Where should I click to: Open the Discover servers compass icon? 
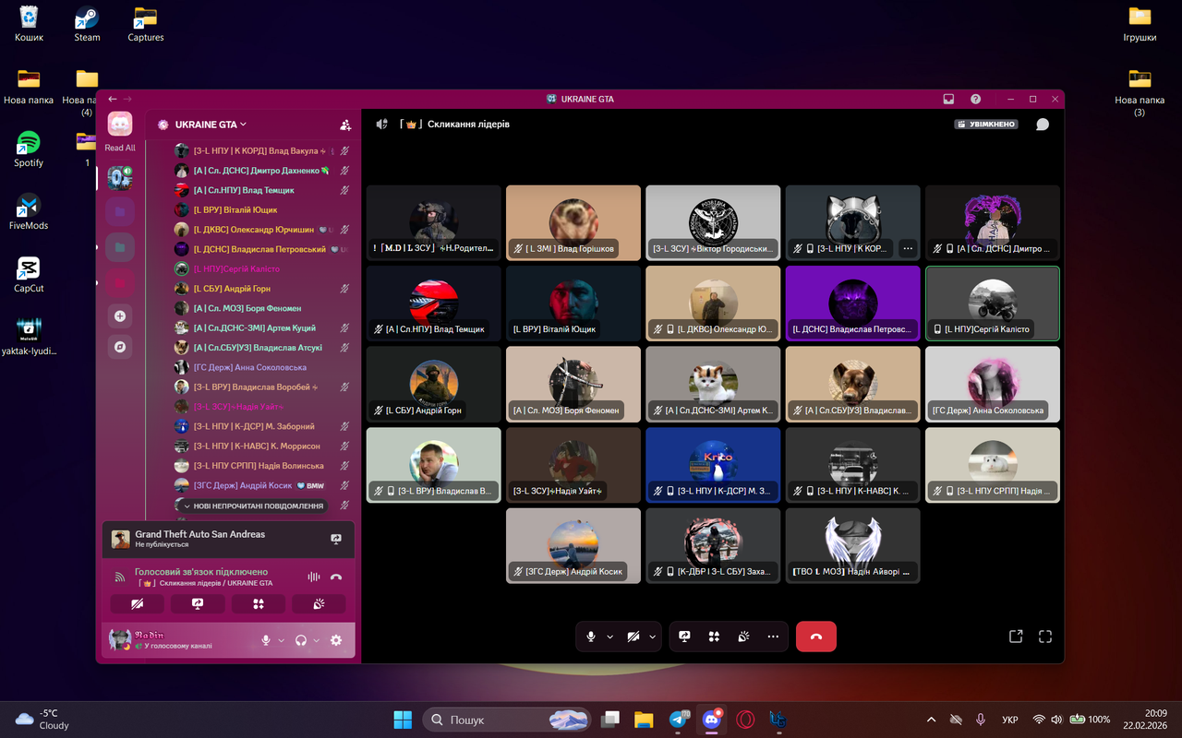click(x=120, y=347)
